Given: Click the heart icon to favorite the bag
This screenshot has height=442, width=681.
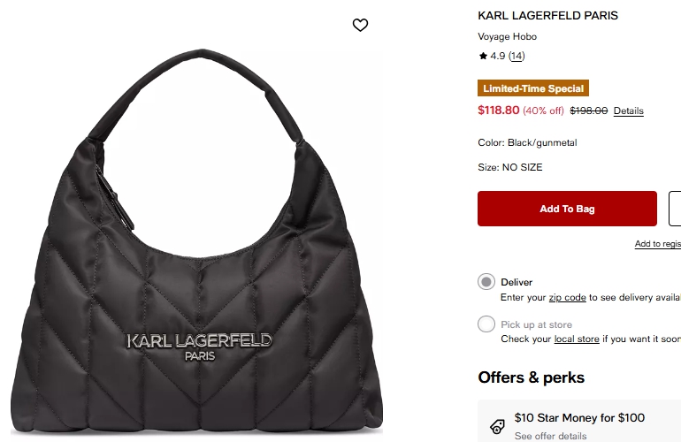Looking at the screenshot, I should point(360,25).
